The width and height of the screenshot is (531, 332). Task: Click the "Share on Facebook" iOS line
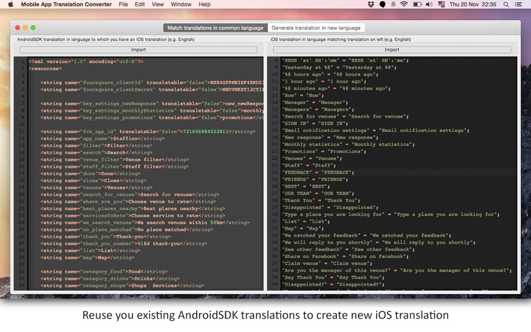[x=346, y=257]
